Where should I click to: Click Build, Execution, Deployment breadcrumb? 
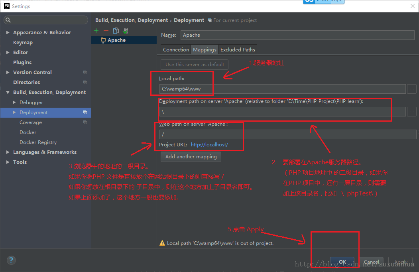point(132,20)
